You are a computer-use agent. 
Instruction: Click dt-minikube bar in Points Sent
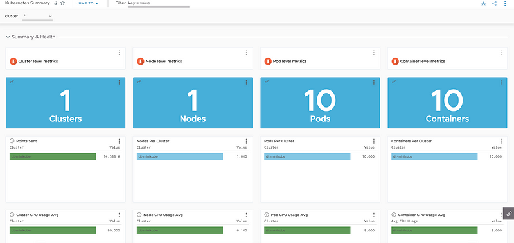coord(53,156)
